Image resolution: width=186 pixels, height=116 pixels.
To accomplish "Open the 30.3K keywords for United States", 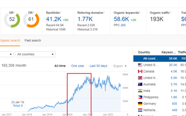I will click(173, 65).
